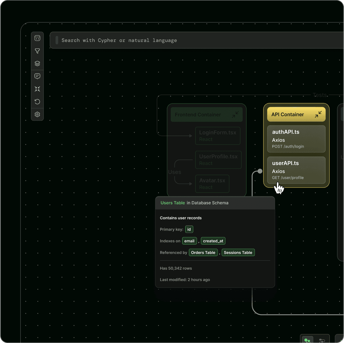The height and width of the screenshot is (343, 344).
Task: Select the UserProfile.tsx node
Action: pyautogui.click(x=218, y=160)
